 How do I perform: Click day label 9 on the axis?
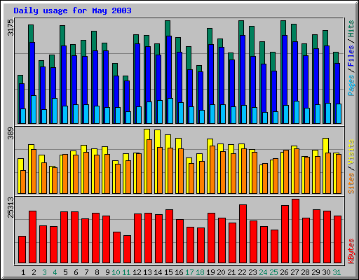click(x=107, y=272)
